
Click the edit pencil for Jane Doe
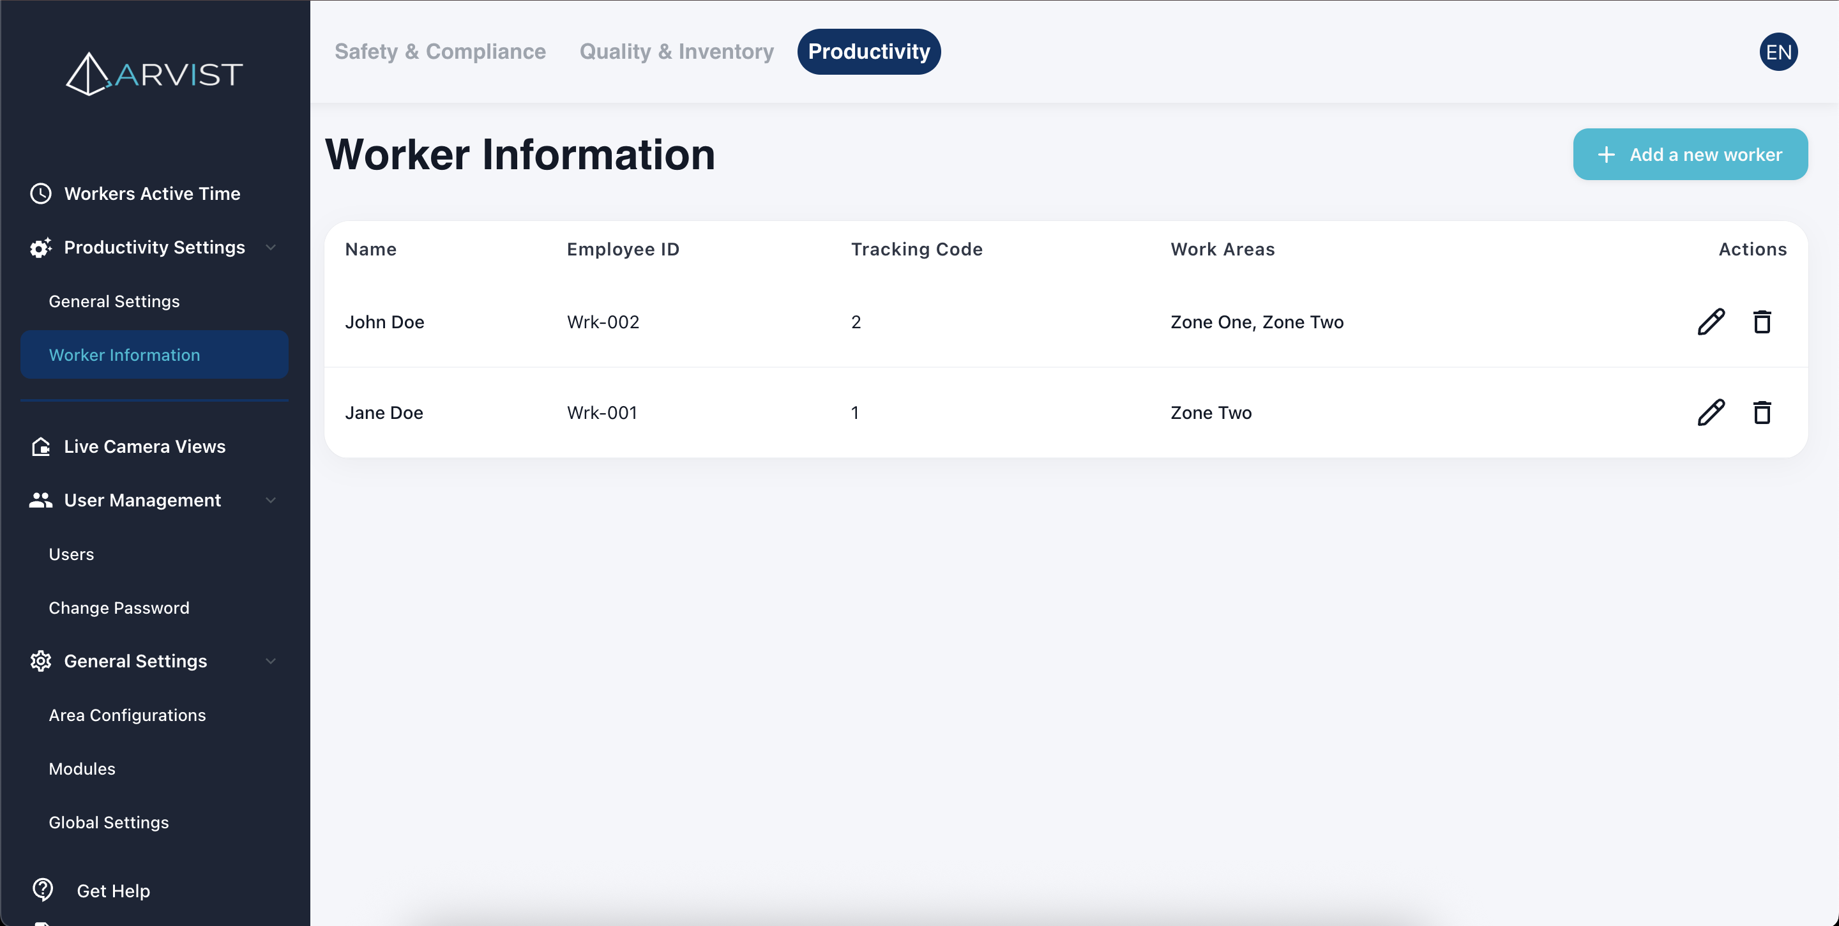point(1711,413)
